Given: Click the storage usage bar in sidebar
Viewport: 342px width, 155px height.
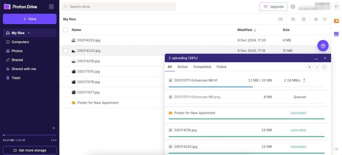Looking at the screenshot, I should (29, 135).
